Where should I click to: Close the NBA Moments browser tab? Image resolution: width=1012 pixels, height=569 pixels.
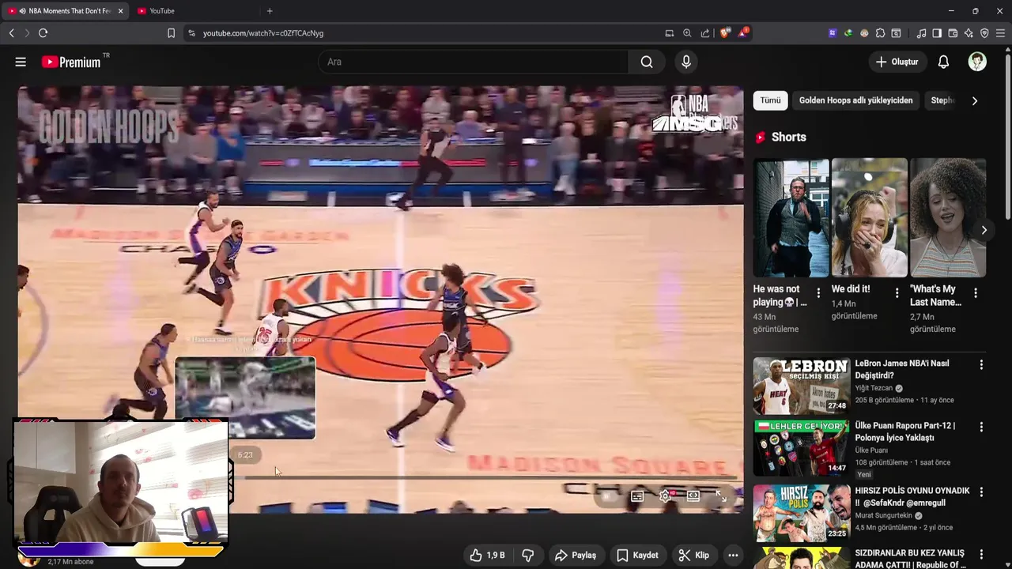pos(120,11)
